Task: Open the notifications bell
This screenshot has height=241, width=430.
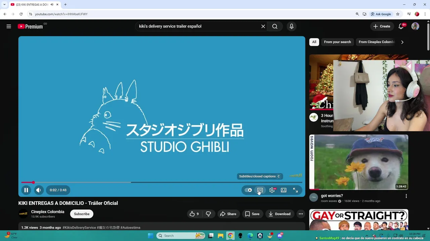Action: click(401, 26)
